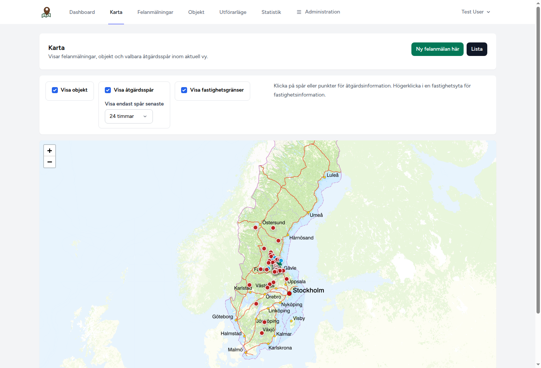Click the Malmö label on the map
This screenshot has width=541, height=368.
(235, 350)
